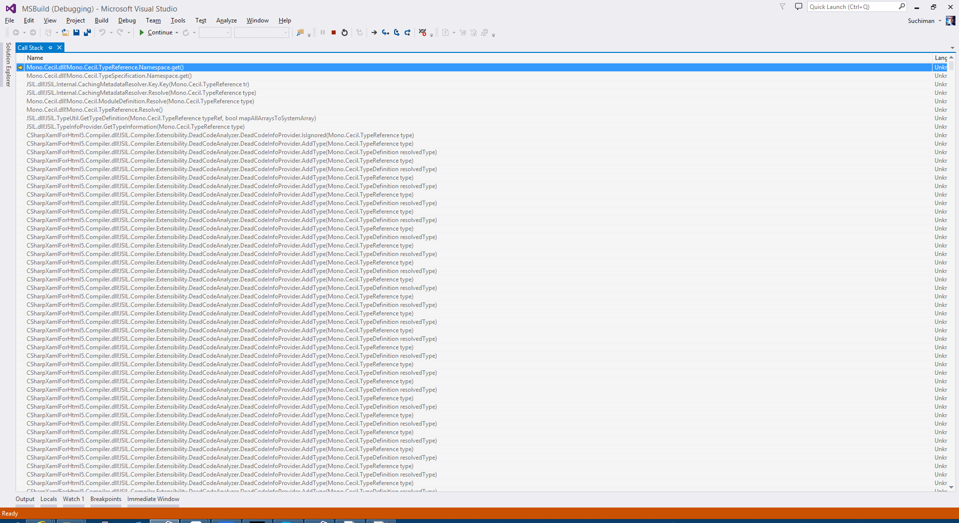This screenshot has width=959, height=523.
Task: Click inside the Quick Launch search field
Action: (853, 6)
